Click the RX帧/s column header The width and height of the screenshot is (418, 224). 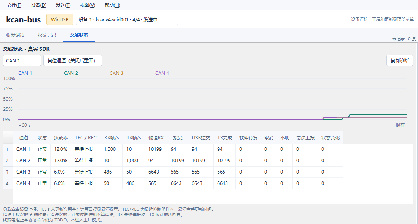tap(111, 137)
